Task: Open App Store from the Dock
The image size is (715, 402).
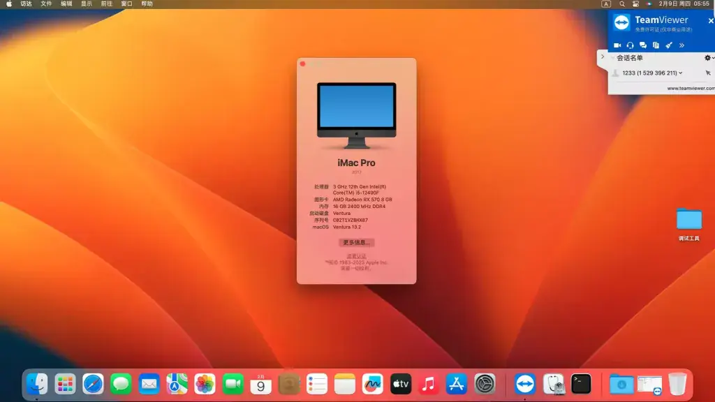Action: (x=457, y=384)
